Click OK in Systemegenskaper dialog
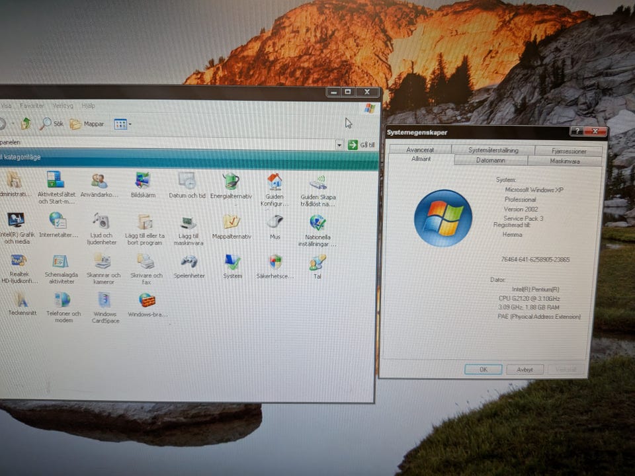This screenshot has height=476, width=635. click(483, 370)
